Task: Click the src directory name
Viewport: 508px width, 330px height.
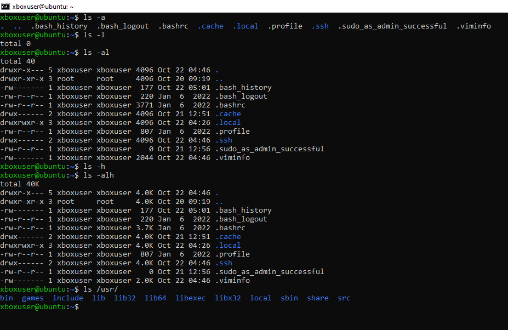Action: pos(344,298)
